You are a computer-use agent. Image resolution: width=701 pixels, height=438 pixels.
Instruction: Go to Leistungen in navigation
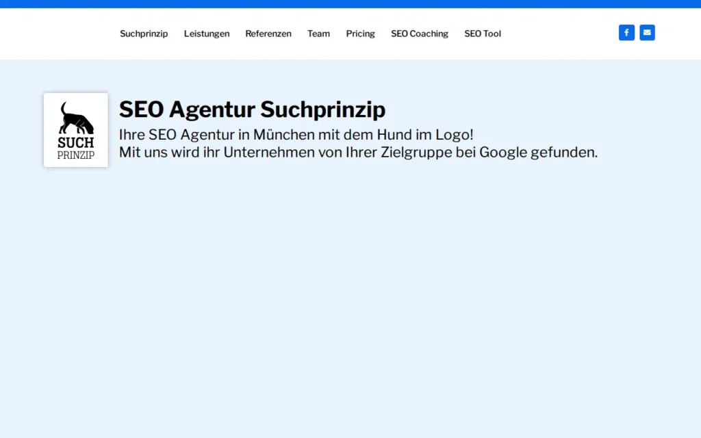(207, 34)
